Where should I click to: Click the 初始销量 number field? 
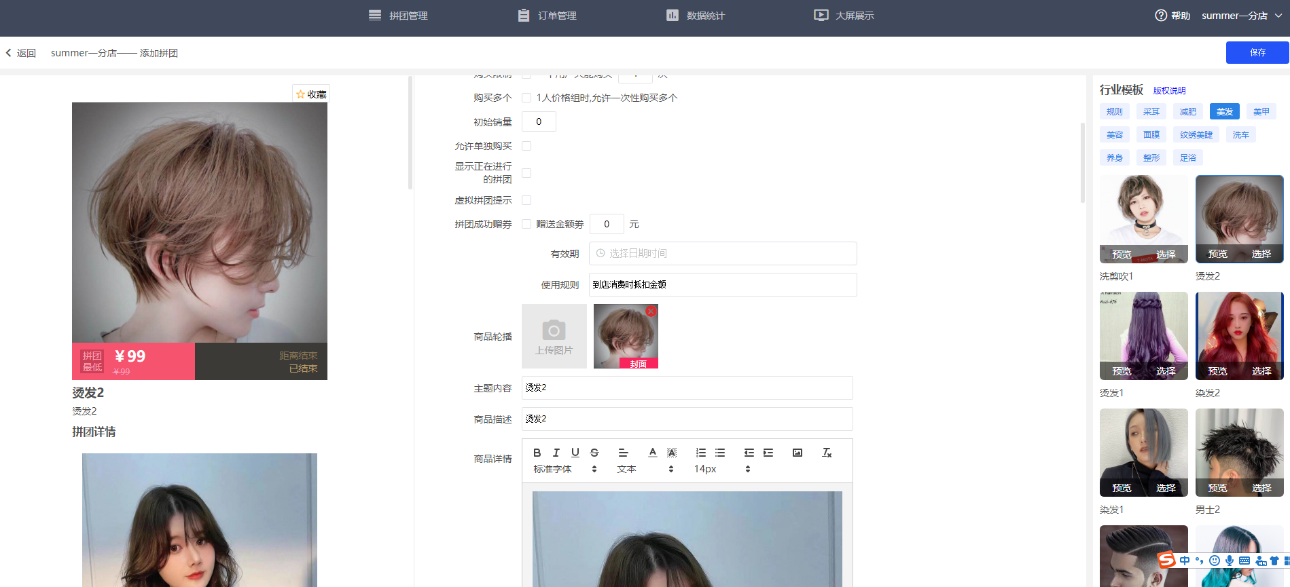[x=539, y=122]
